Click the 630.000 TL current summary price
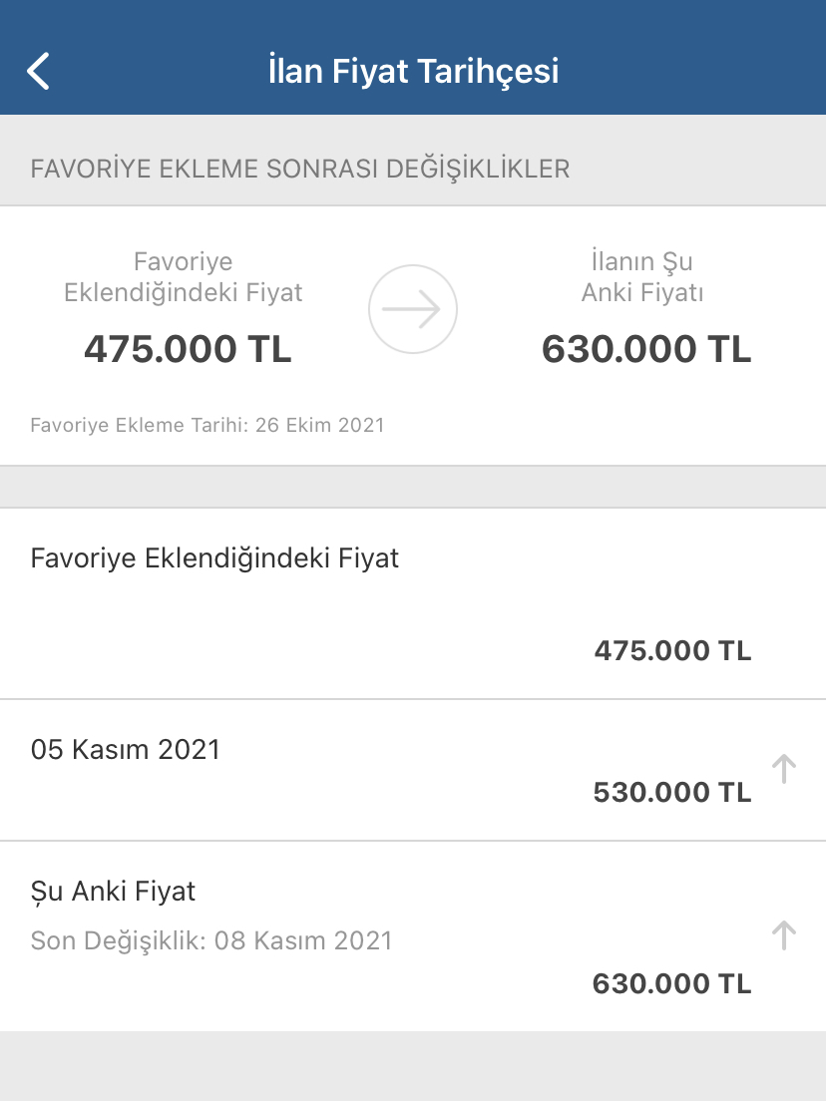The width and height of the screenshot is (826, 1101). point(645,350)
